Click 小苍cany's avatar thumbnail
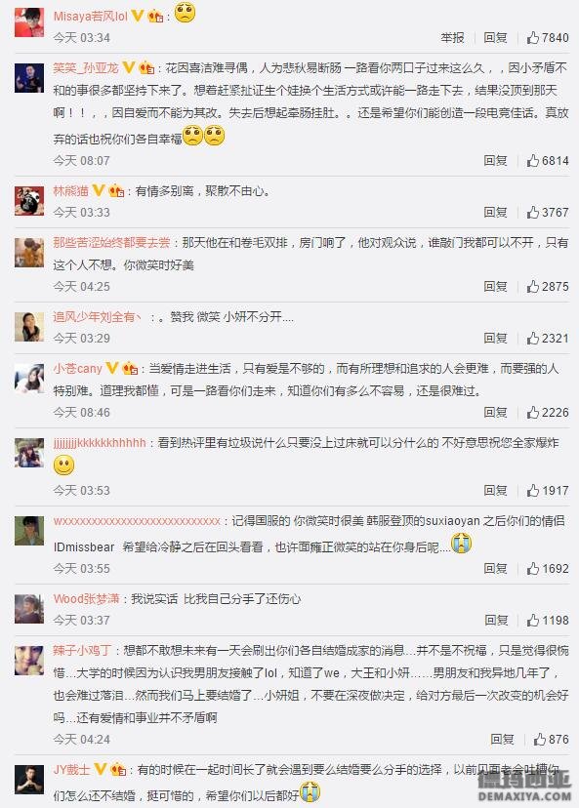 click(29, 379)
